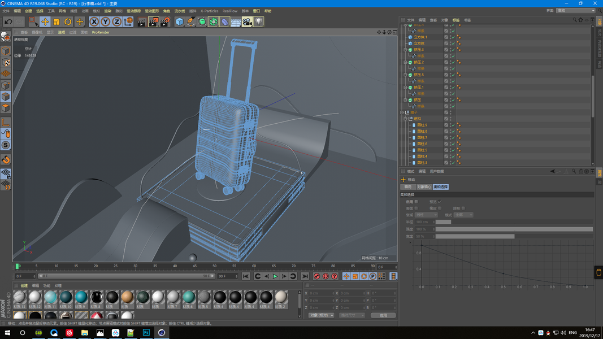Select Texture mode checkerboard icon

tap(6, 62)
